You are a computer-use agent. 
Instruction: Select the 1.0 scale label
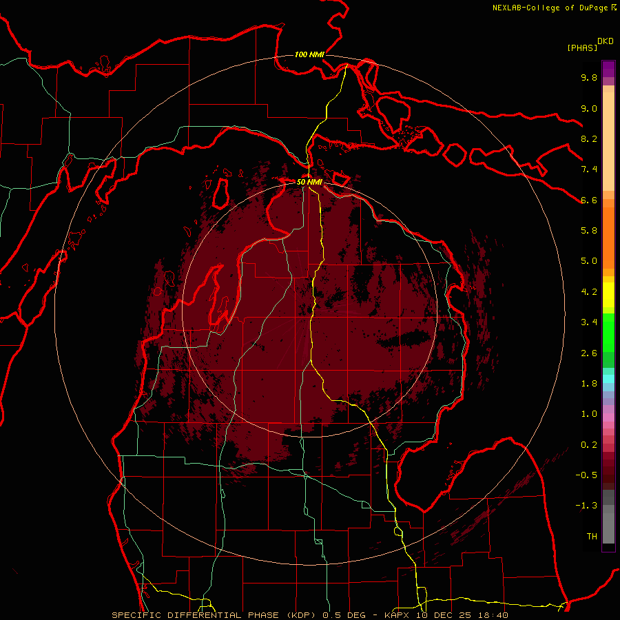point(589,414)
